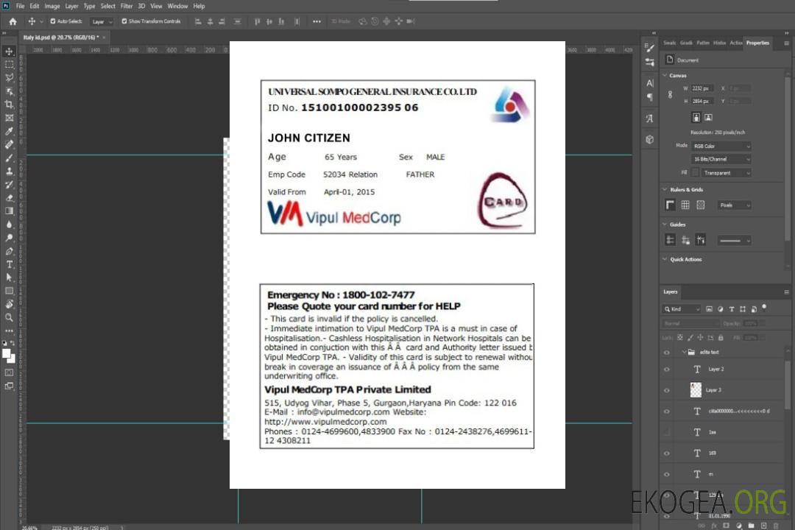Open the three-dots more options
This screenshot has width=795, height=530.
coord(317,21)
